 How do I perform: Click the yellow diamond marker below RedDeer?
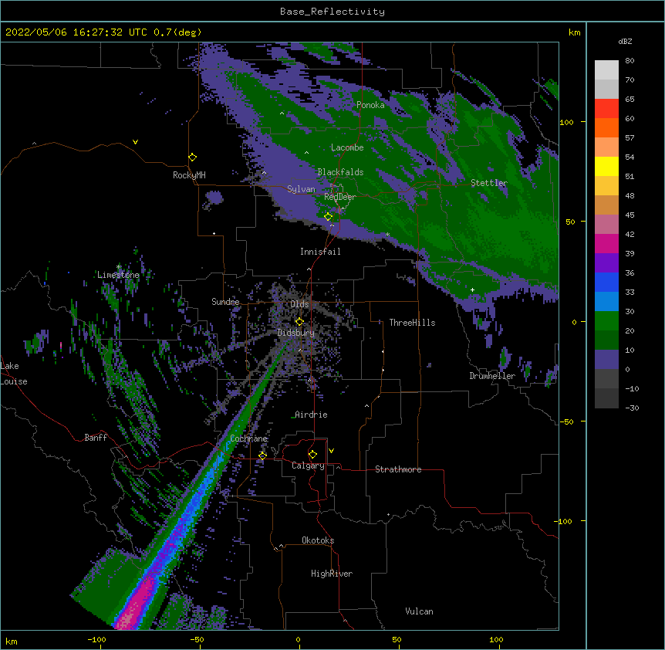pyautogui.click(x=329, y=217)
